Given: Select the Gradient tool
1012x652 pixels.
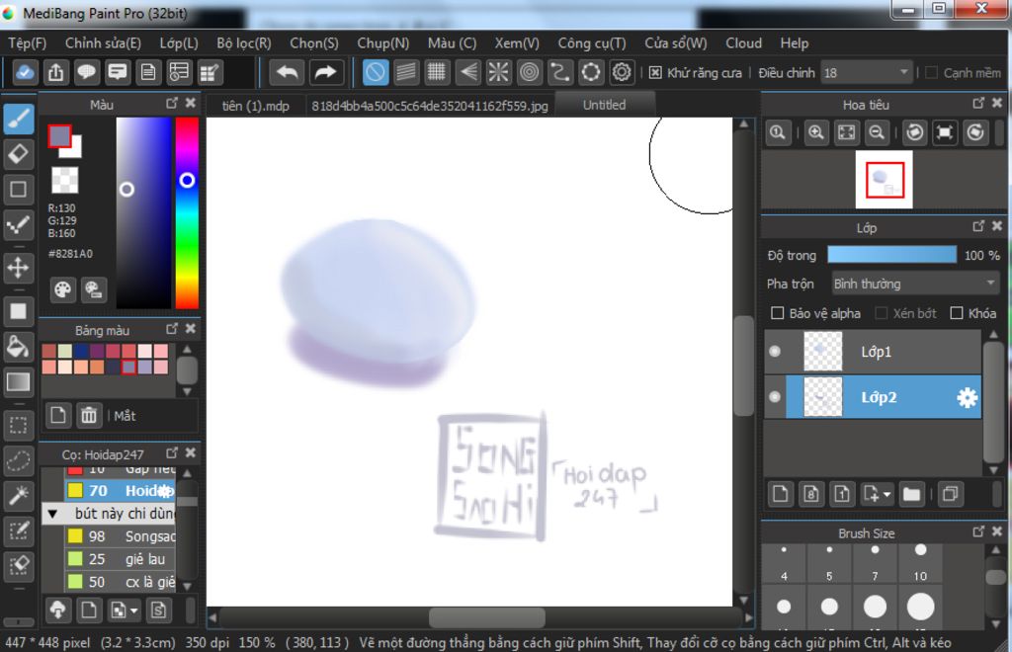Looking at the screenshot, I should click(x=18, y=381).
